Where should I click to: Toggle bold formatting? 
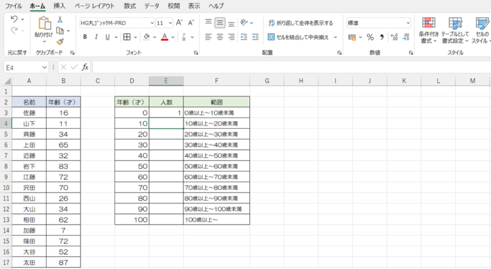(x=85, y=37)
